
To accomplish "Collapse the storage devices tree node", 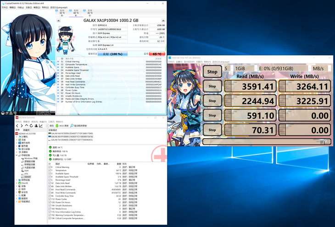I will point(17,156).
